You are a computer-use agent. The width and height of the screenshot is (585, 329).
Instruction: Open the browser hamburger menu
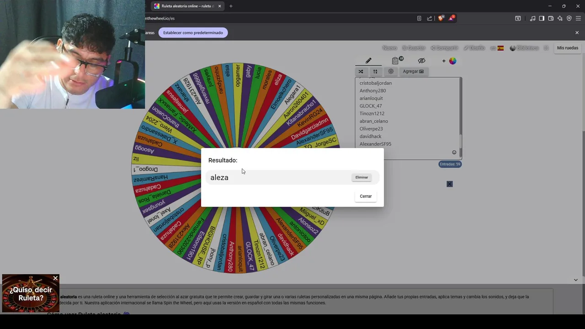(578, 18)
